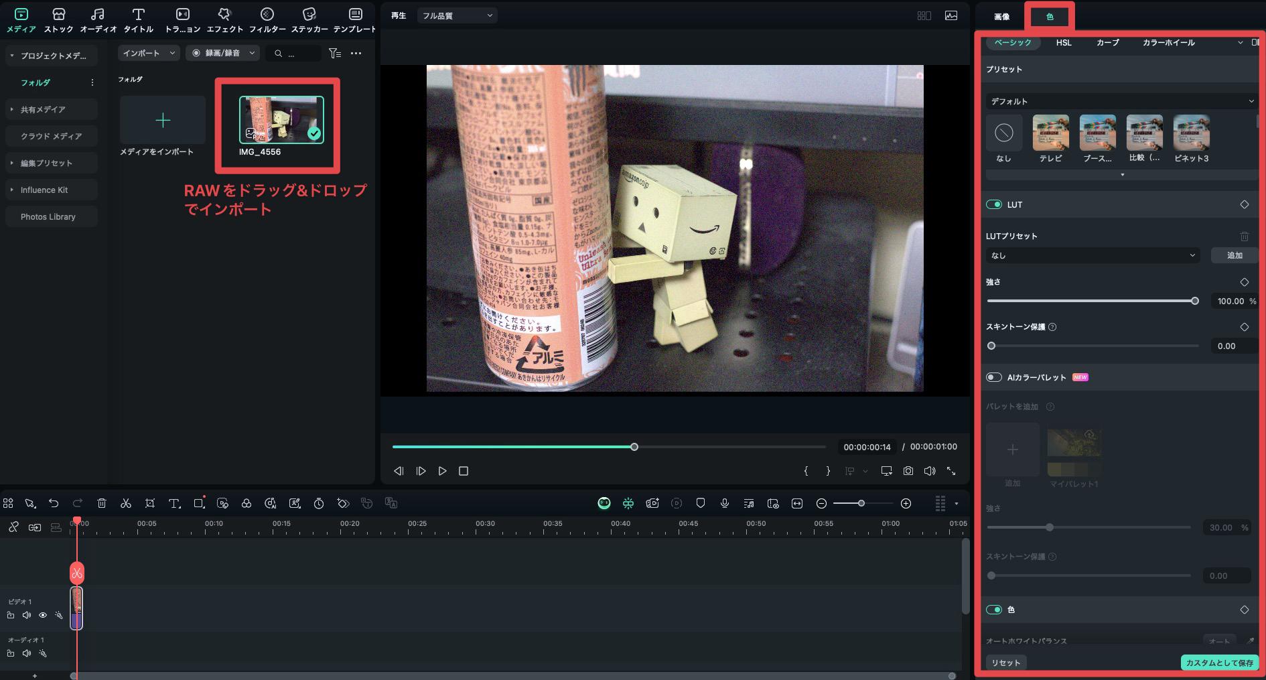Viewport: 1266px width, 680px height.
Task: Switch to the カーブ (Curves) tab
Action: [x=1107, y=42]
